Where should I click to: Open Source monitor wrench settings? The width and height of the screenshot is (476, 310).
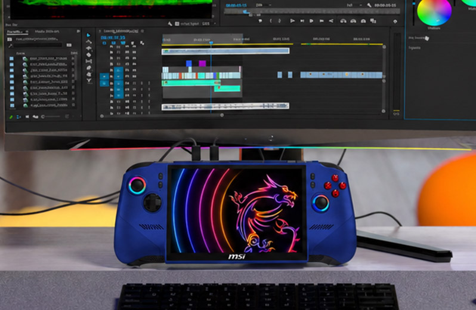point(170,24)
